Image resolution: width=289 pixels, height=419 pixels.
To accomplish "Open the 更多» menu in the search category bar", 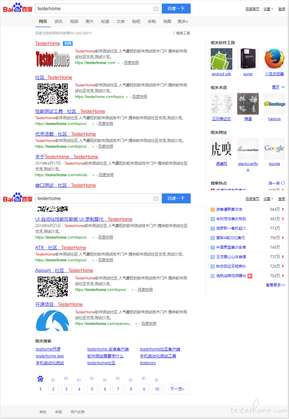I will pyautogui.click(x=183, y=22).
